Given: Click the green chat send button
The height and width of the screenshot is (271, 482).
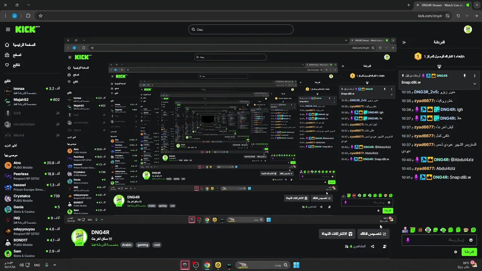Looking at the screenshot, I should tap(469, 252).
